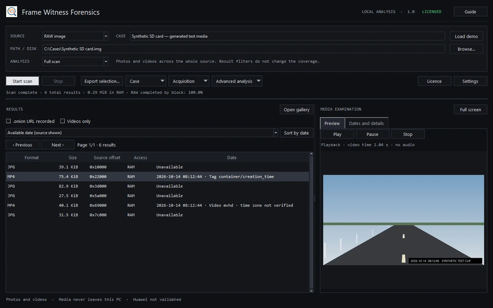Screen dimensions: 493x308
Task: Click Sort by date
Action: click(296, 133)
